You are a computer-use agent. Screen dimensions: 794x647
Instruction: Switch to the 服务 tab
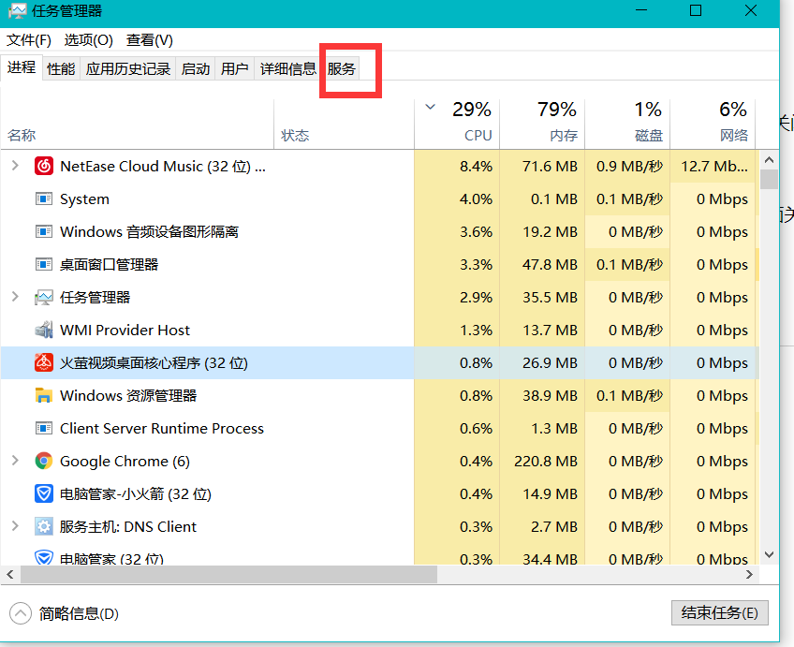pos(342,68)
